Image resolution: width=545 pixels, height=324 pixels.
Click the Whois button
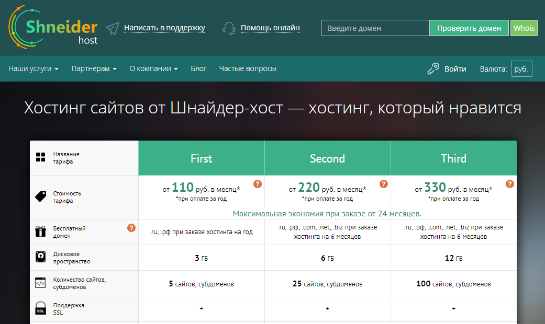[x=524, y=28]
